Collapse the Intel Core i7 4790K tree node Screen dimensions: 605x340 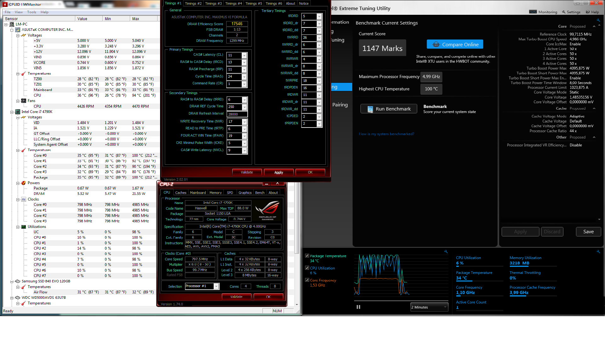[12, 112]
